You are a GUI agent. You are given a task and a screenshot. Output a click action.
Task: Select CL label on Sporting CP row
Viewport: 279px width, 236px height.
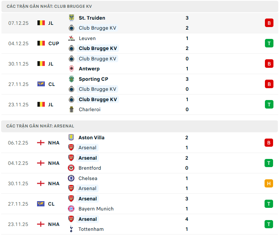click(52, 84)
